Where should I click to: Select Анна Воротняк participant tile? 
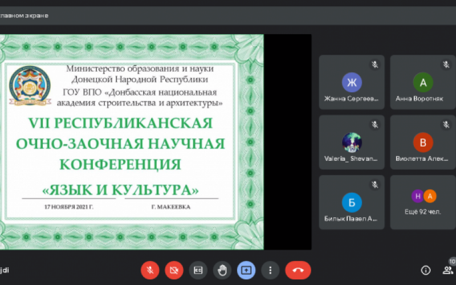click(x=423, y=82)
